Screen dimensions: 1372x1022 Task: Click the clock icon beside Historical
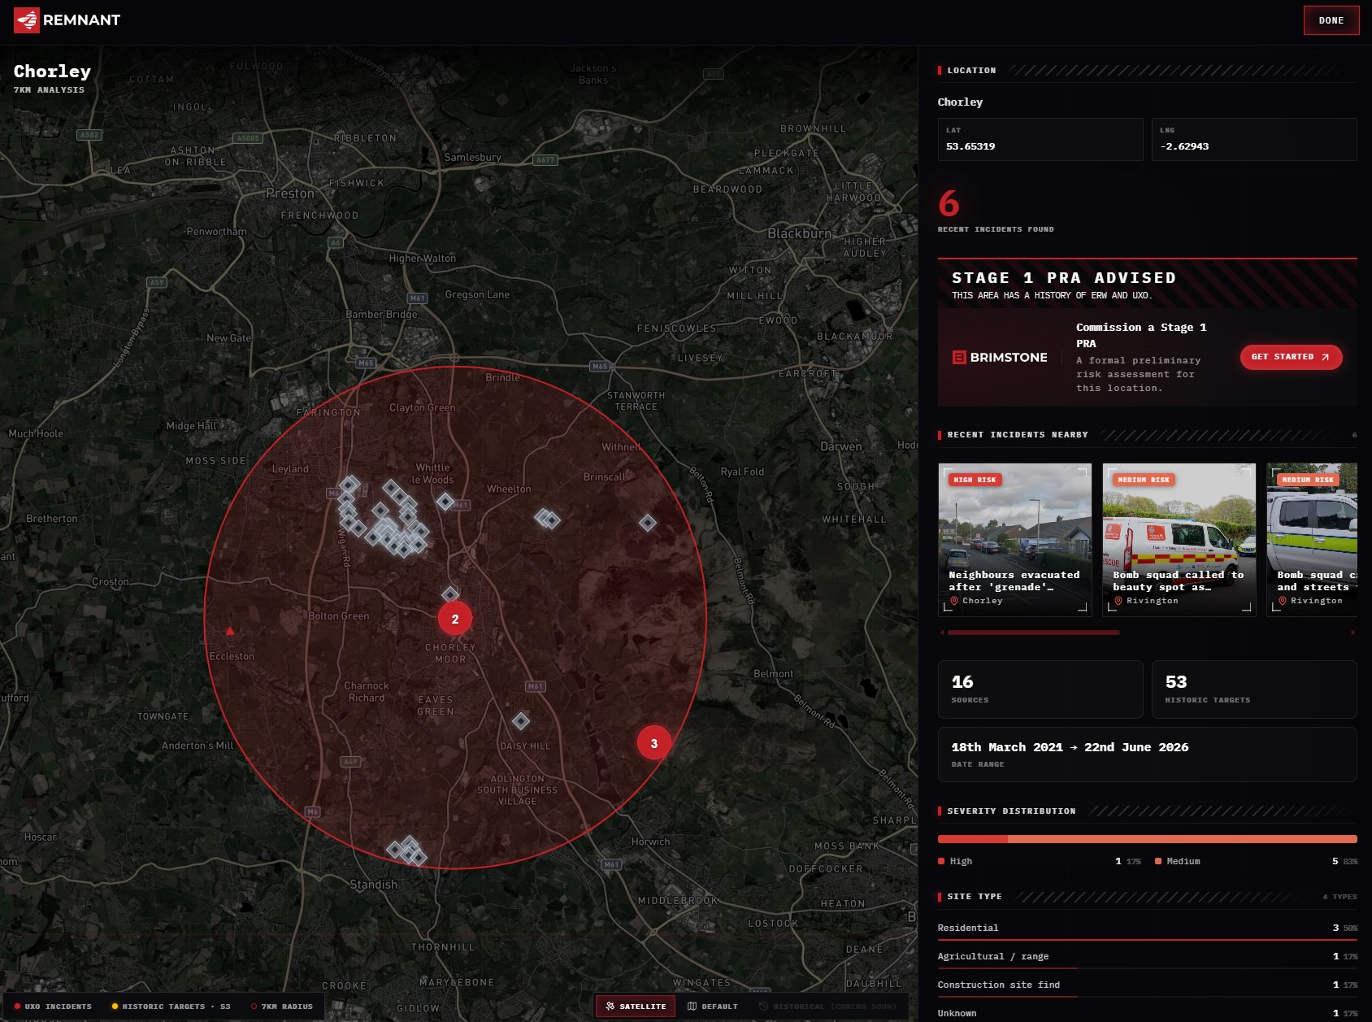pos(763,1006)
